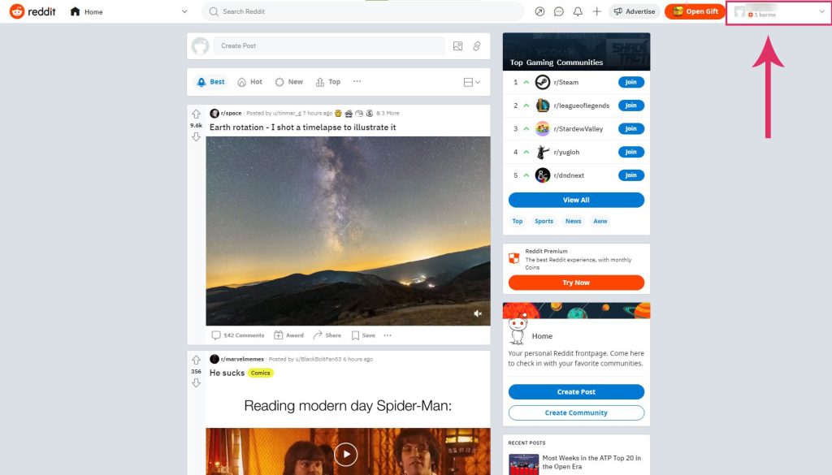
Task: Open the notifications bell
Action: coord(578,11)
